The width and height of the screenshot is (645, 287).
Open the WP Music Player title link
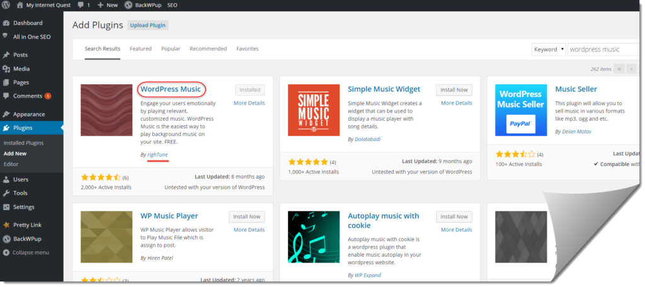[169, 216]
